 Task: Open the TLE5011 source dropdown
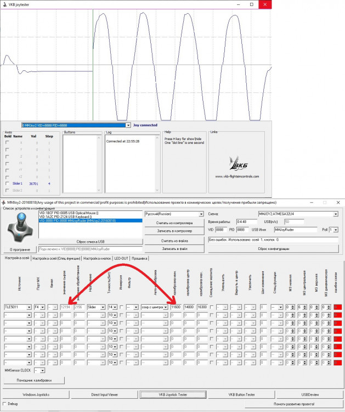tap(29, 307)
